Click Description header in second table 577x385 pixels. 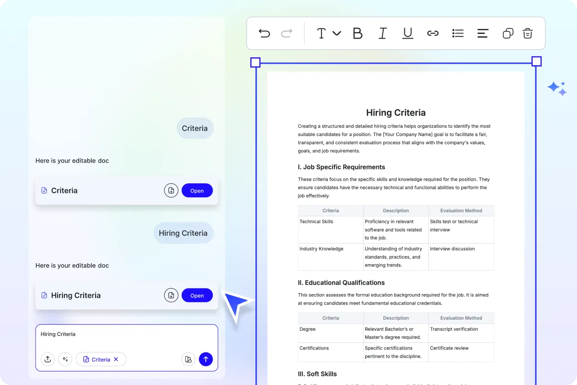coord(396,318)
